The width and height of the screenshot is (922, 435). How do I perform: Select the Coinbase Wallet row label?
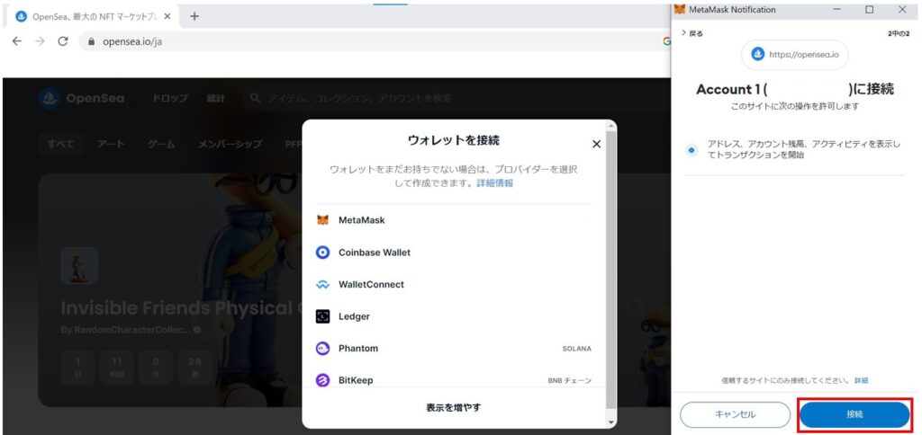[375, 253]
